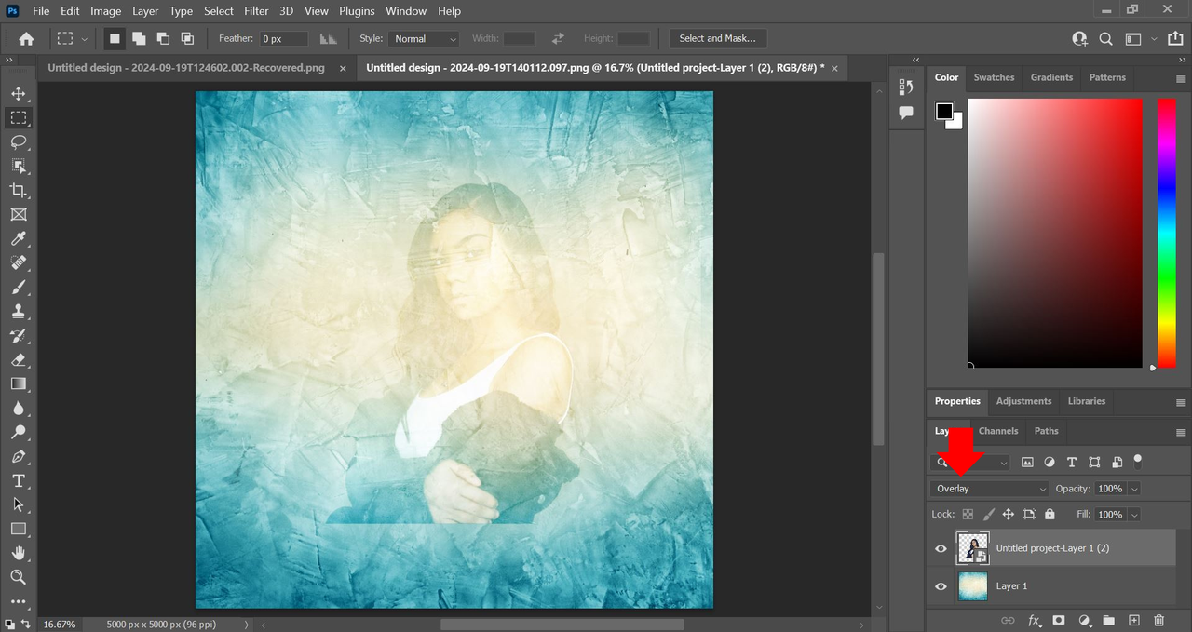Open the Color panel menu
This screenshot has width=1192, height=632.
point(1181,78)
